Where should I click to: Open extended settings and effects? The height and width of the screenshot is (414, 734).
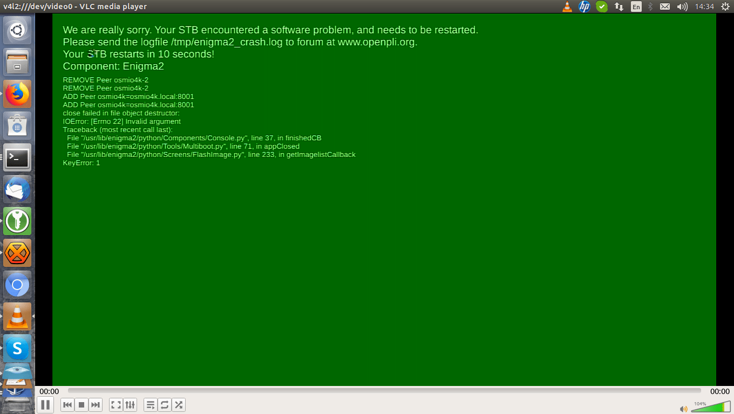tap(130, 405)
